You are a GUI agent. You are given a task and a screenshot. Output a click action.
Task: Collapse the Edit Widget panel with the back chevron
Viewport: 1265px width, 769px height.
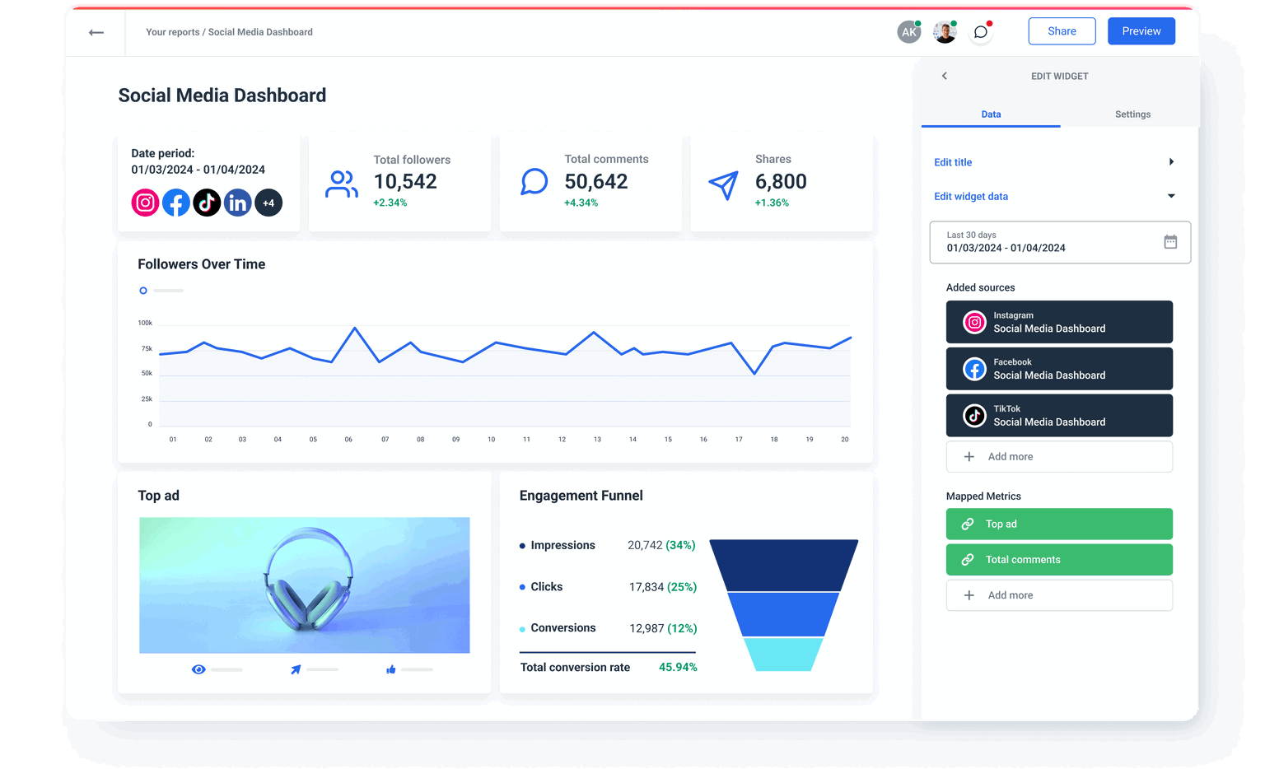click(x=944, y=75)
